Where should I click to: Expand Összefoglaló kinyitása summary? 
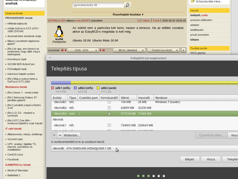[128, 14]
